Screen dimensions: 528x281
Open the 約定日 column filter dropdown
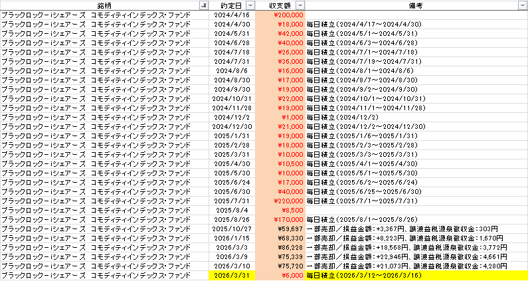251,5
